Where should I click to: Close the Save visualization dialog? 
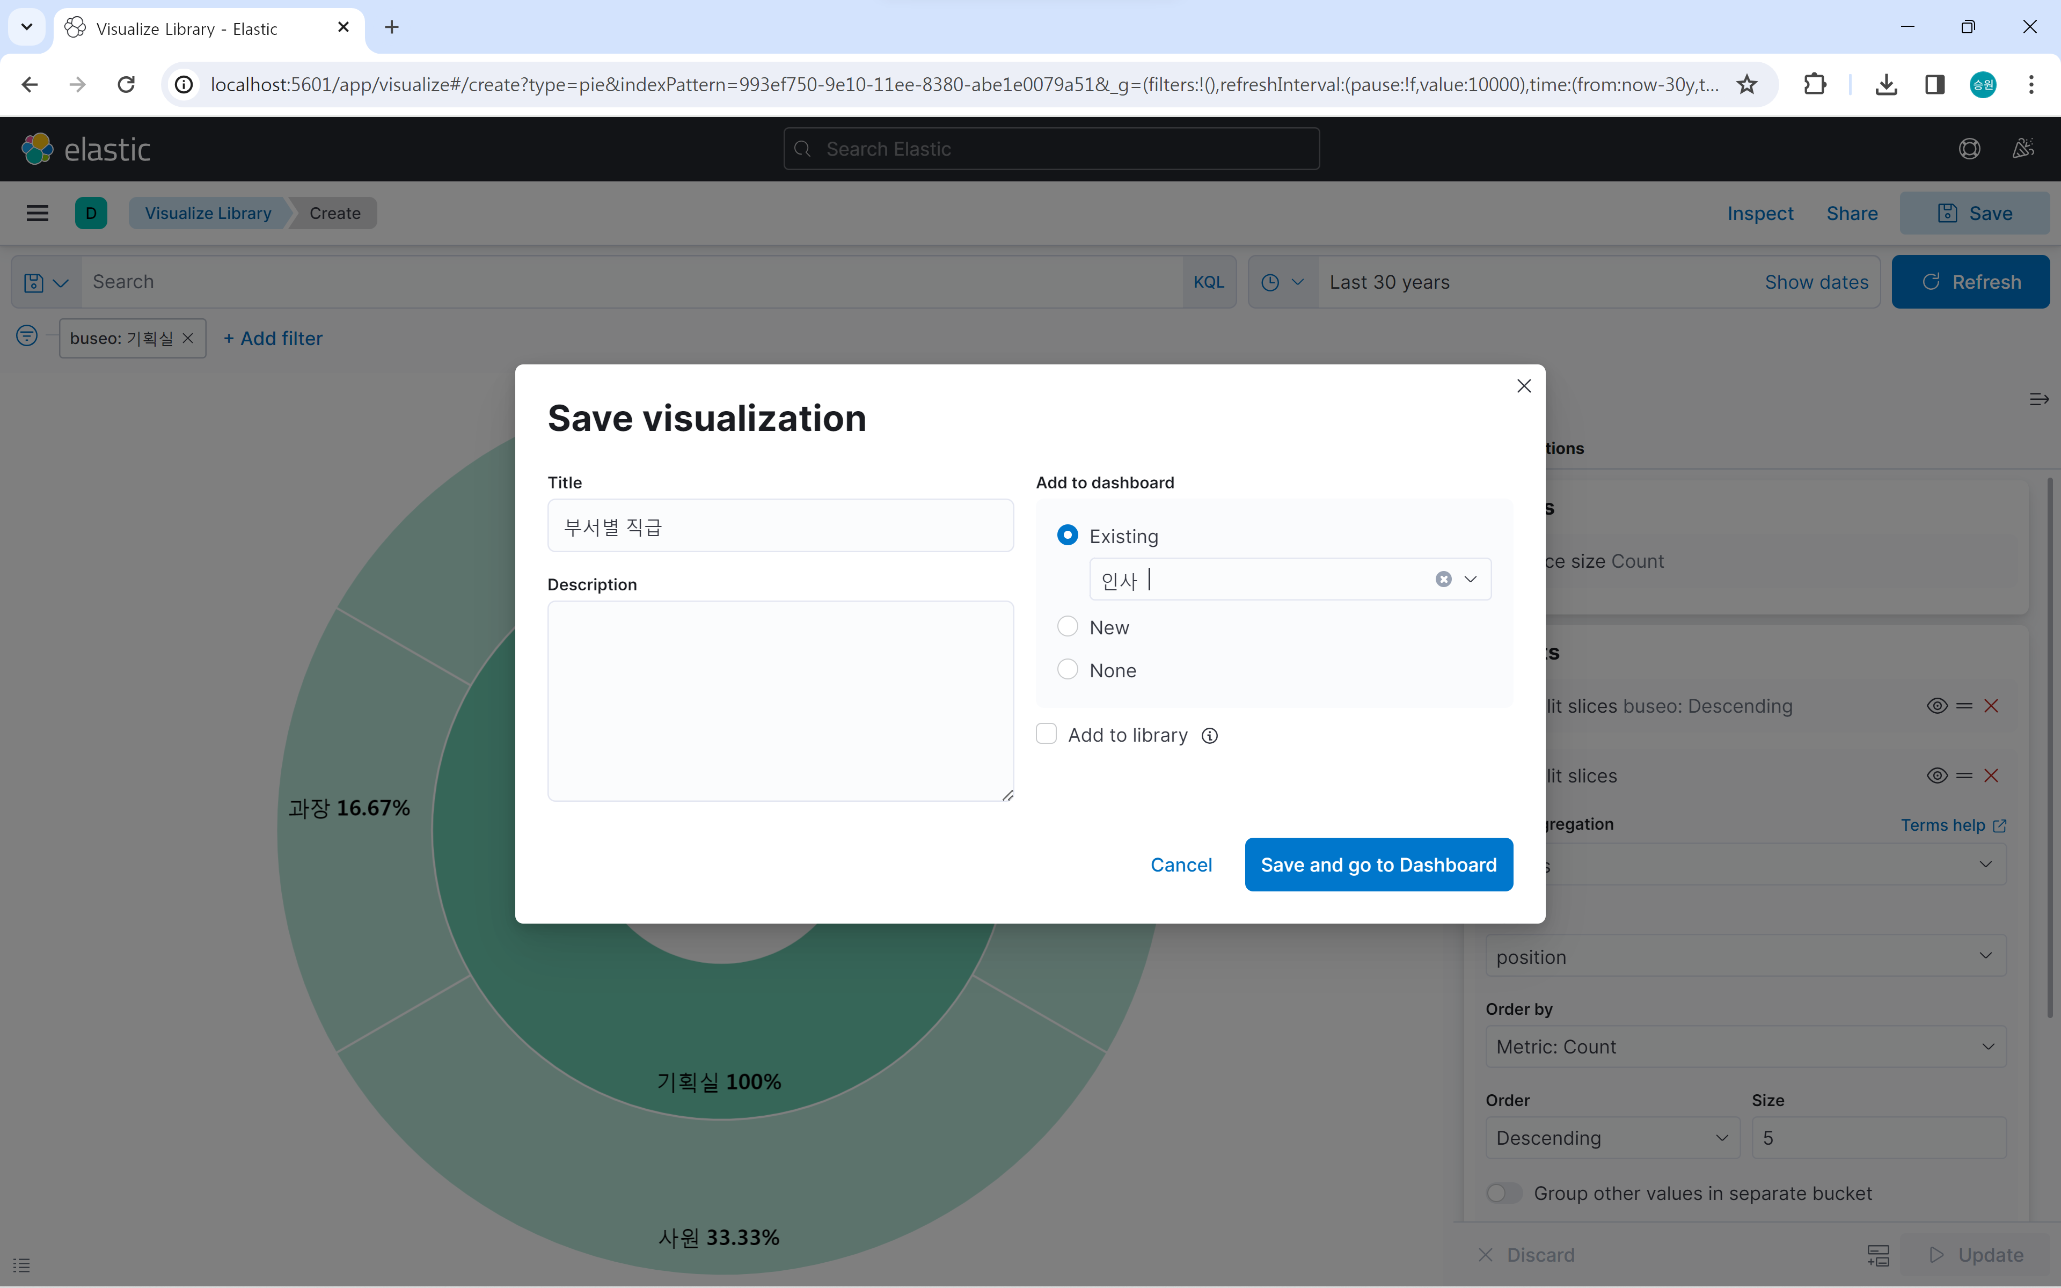point(1524,386)
